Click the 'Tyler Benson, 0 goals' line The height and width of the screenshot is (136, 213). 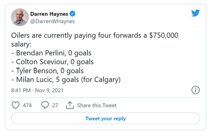tap(47, 71)
